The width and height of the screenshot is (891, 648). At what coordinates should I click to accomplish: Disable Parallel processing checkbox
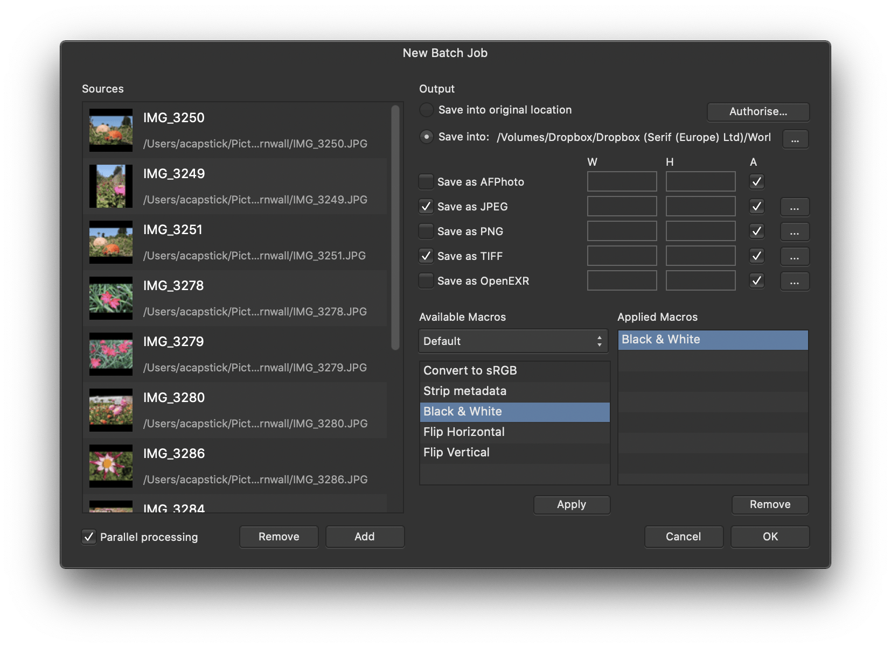coord(89,537)
